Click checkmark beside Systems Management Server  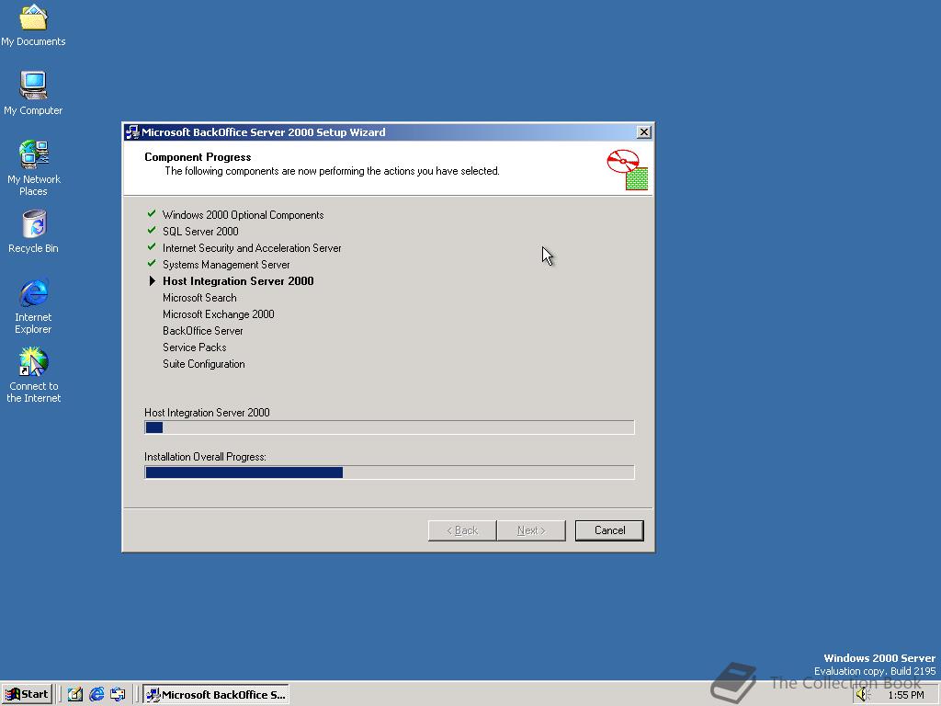pos(152,264)
